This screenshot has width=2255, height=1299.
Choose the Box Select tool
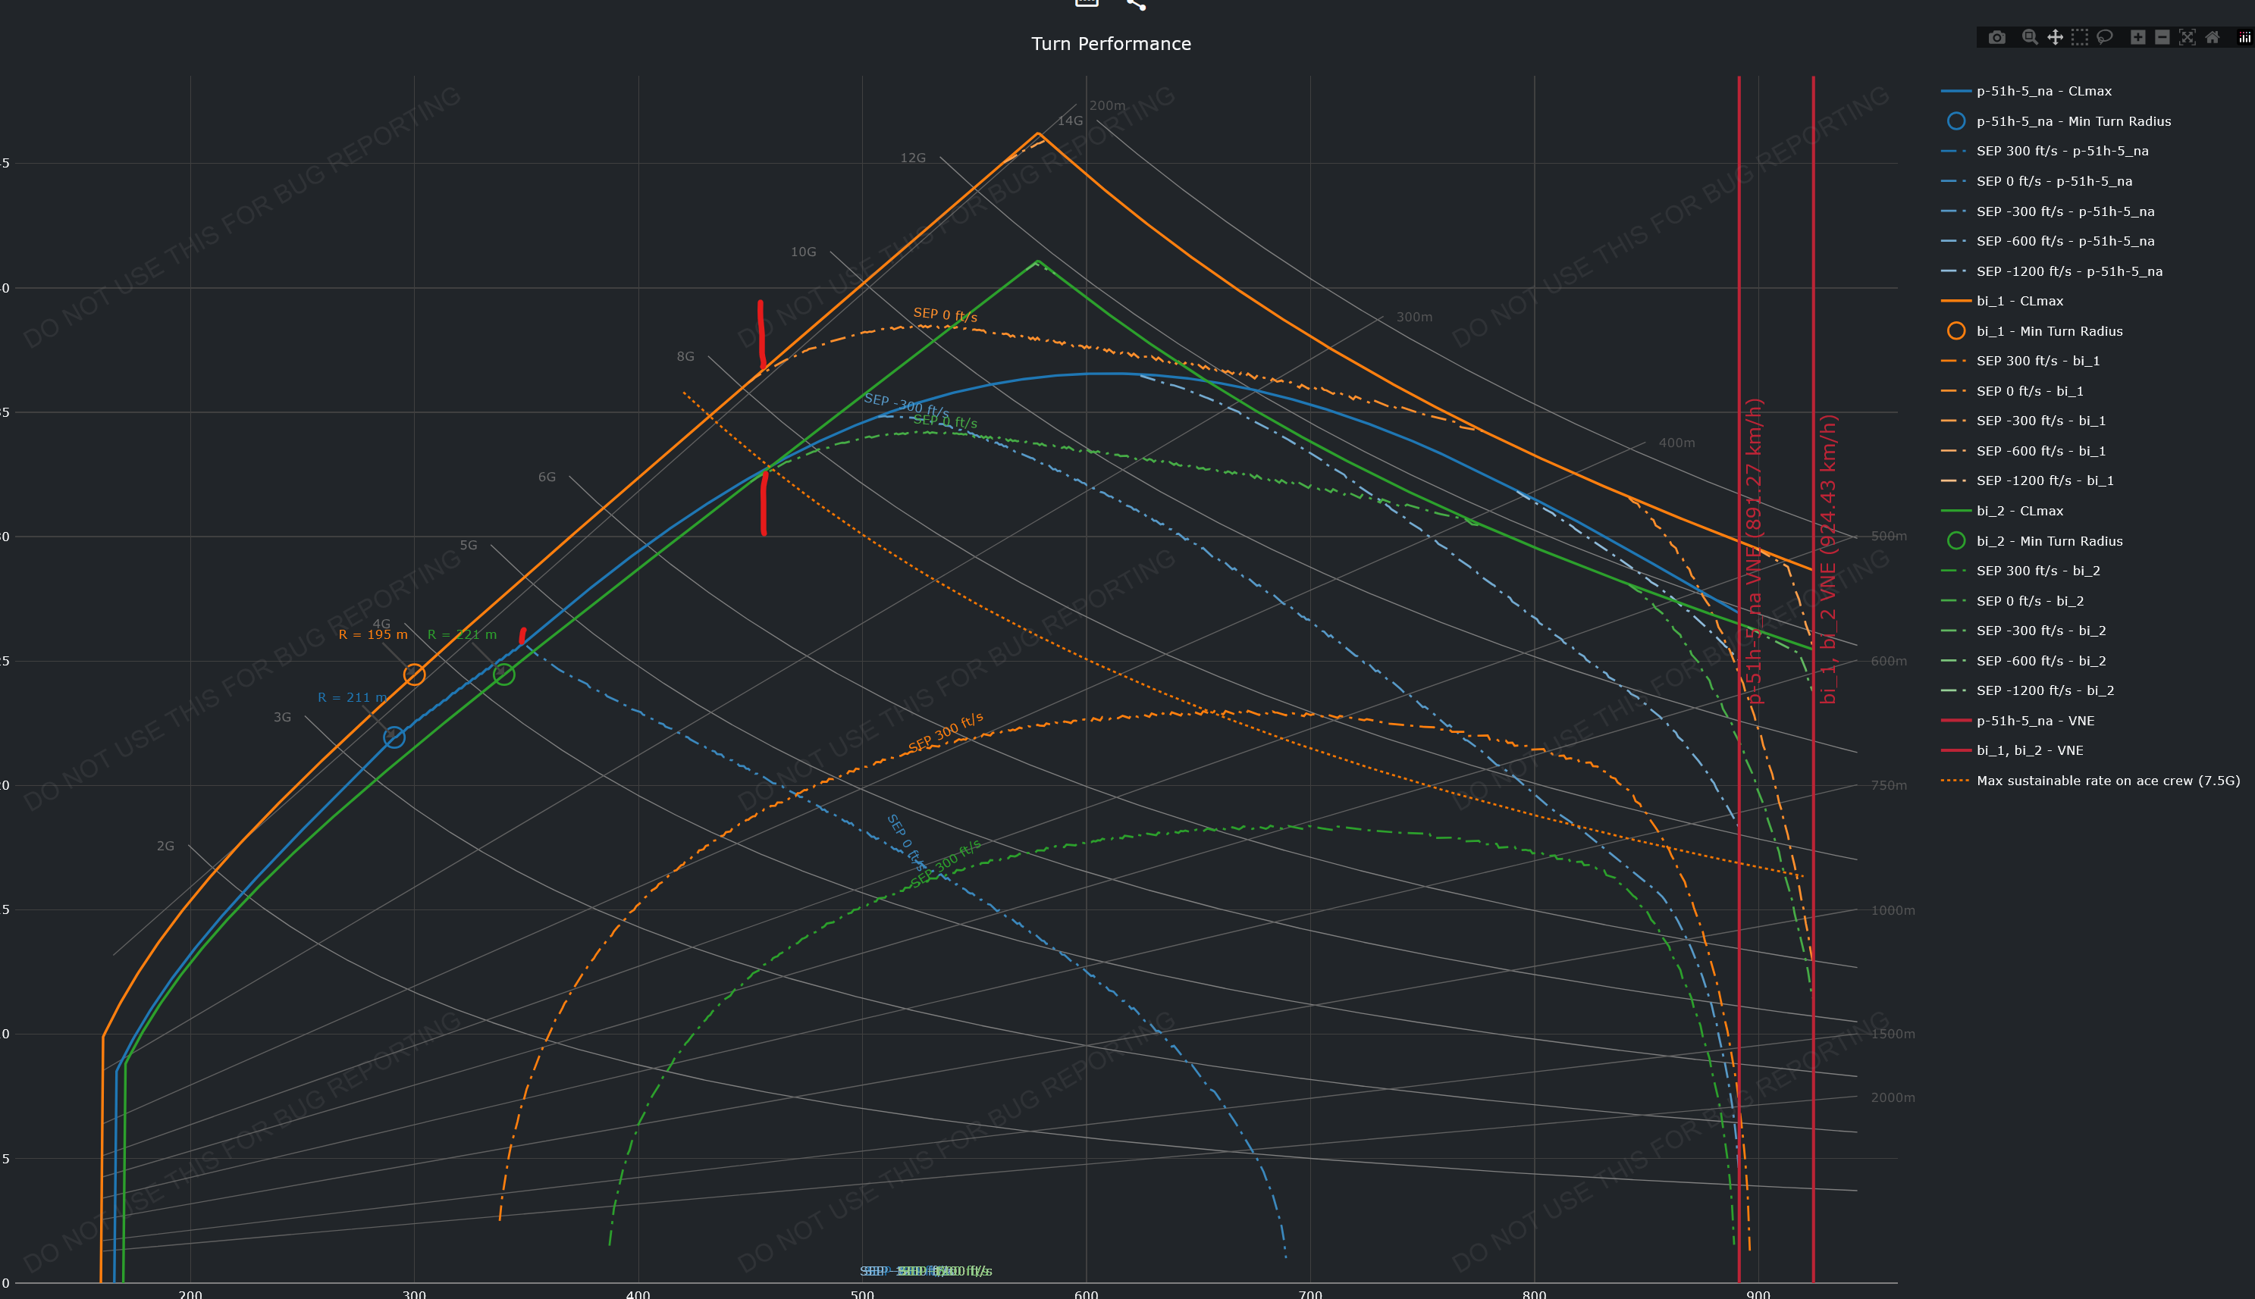tap(2079, 37)
